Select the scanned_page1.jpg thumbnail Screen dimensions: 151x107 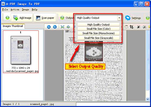[x=21, y=52]
